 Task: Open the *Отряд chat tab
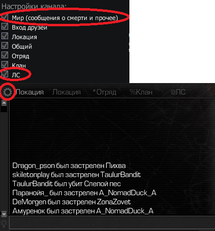[105, 92]
